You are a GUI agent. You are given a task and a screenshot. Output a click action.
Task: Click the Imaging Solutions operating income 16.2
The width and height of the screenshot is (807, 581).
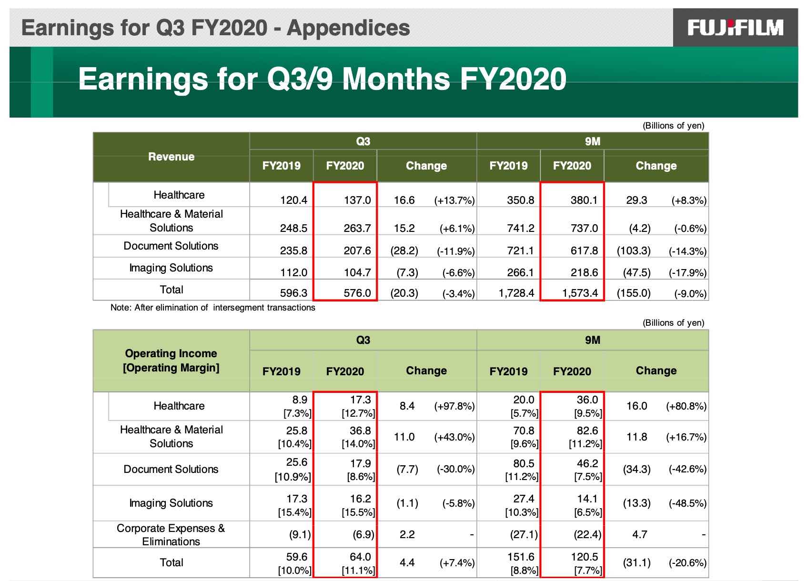pos(360,499)
